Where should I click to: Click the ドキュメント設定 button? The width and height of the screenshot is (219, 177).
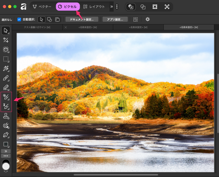pos(82,19)
